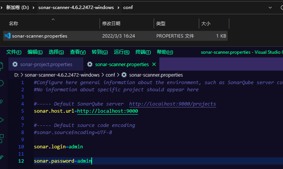Screen dimensions: 283x169
Task: Open the 帮助(H) menu
Action: pos(165,52)
